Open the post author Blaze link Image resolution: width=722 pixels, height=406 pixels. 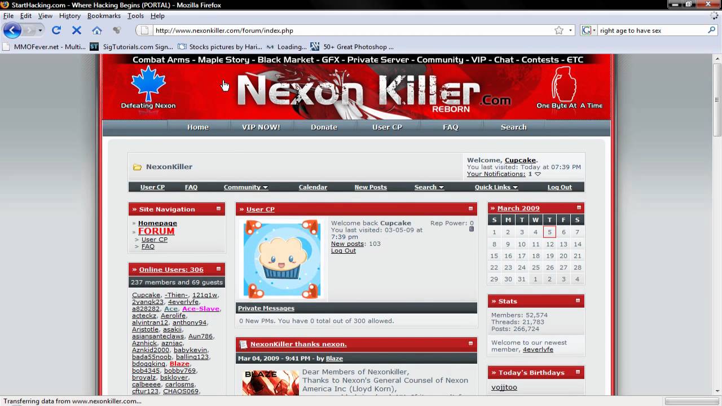(x=334, y=359)
